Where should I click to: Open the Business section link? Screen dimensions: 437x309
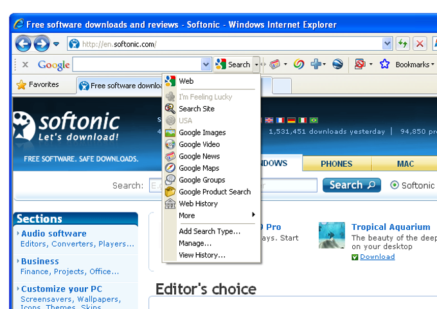pos(40,261)
